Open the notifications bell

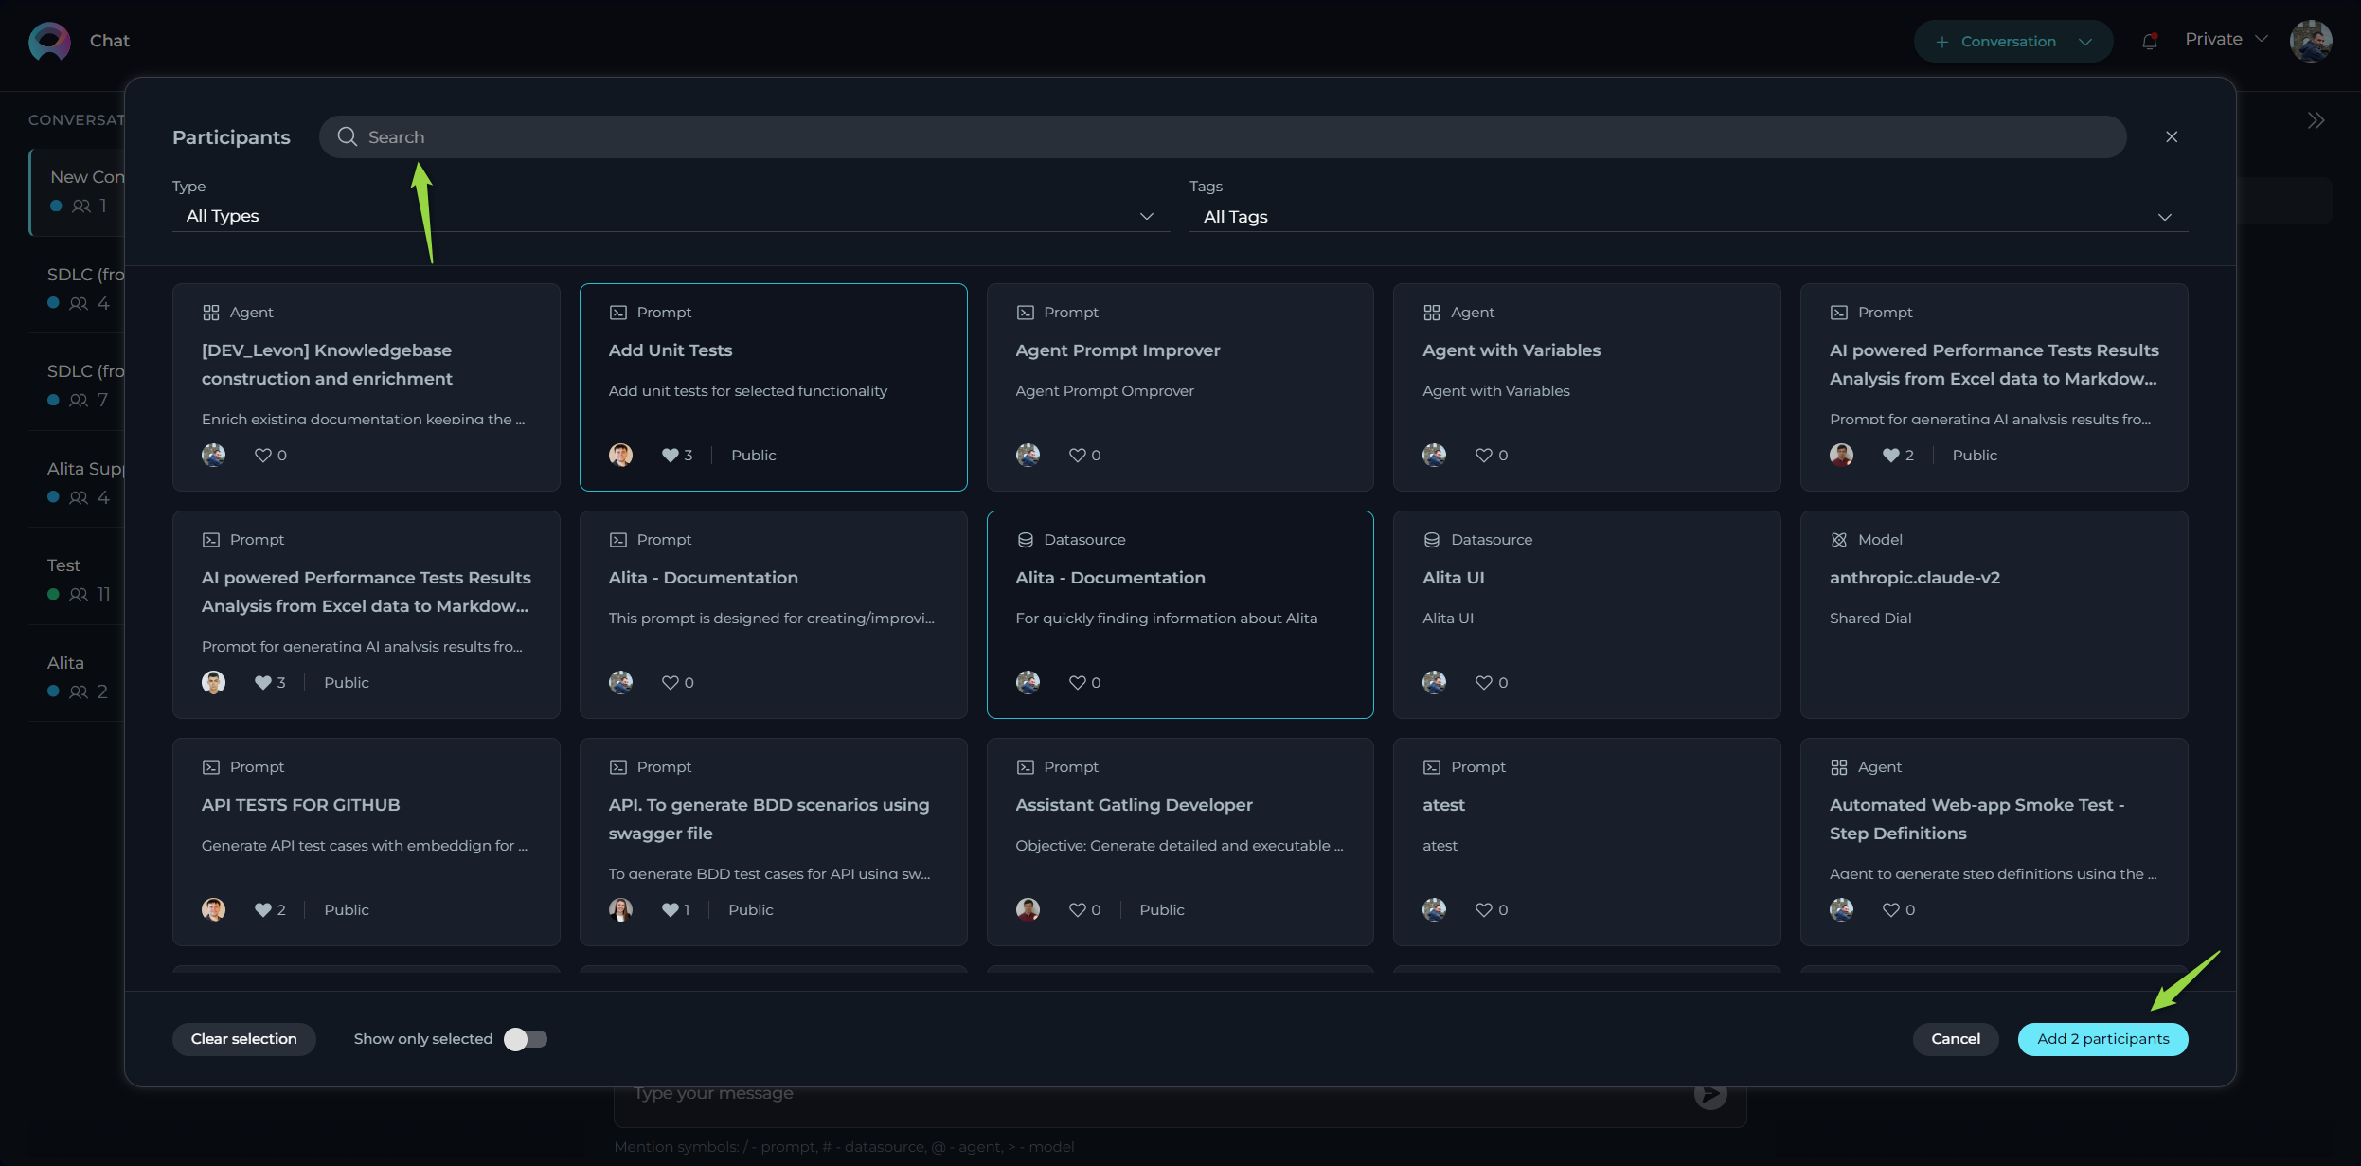(x=2150, y=41)
